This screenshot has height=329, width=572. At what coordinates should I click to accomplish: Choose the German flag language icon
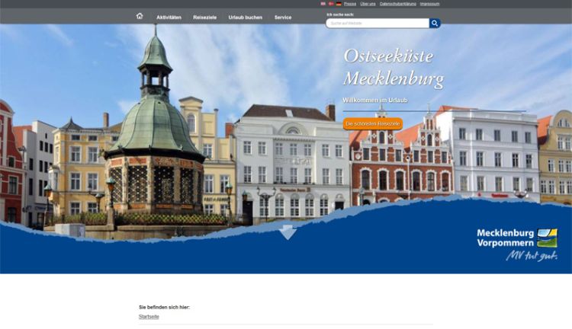pos(339,4)
